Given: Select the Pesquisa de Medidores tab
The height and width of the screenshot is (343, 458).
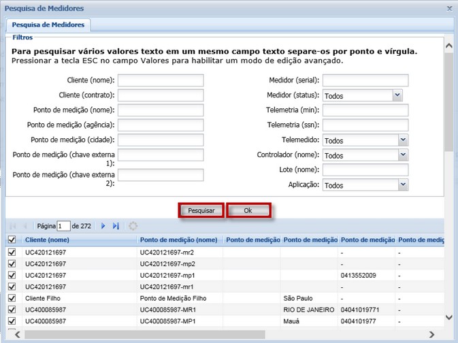Looking at the screenshot, I should tap(47, 24).
